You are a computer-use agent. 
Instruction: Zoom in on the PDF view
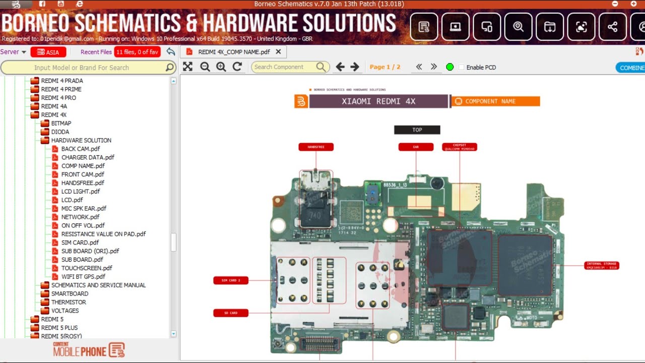(221, 67)
